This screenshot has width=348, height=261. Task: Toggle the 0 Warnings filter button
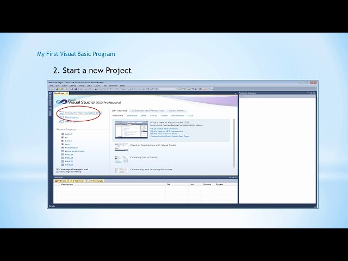pos(77,181)
